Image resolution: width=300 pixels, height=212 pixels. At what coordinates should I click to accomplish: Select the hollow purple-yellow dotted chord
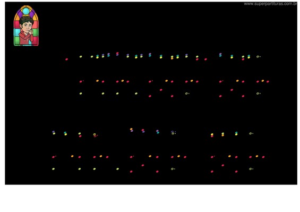click(x=173, y=132)
